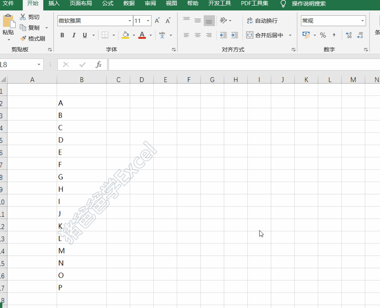Click the text orientation icon

[223, 21]
